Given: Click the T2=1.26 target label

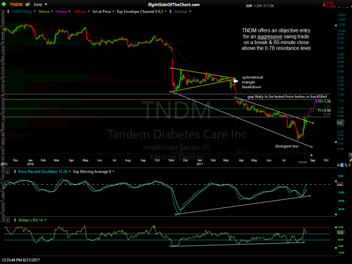Looking at the screenshot, I should (x=324, y=101).
